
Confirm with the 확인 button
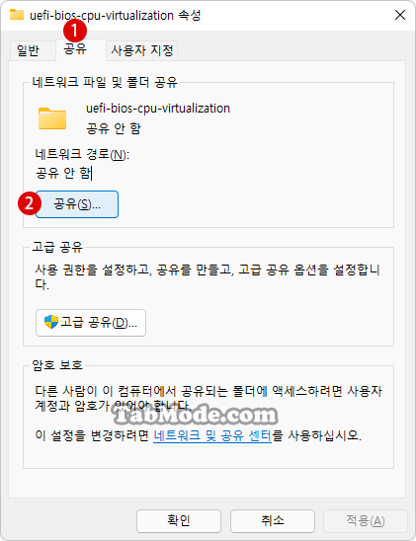(x=179, y=520)
